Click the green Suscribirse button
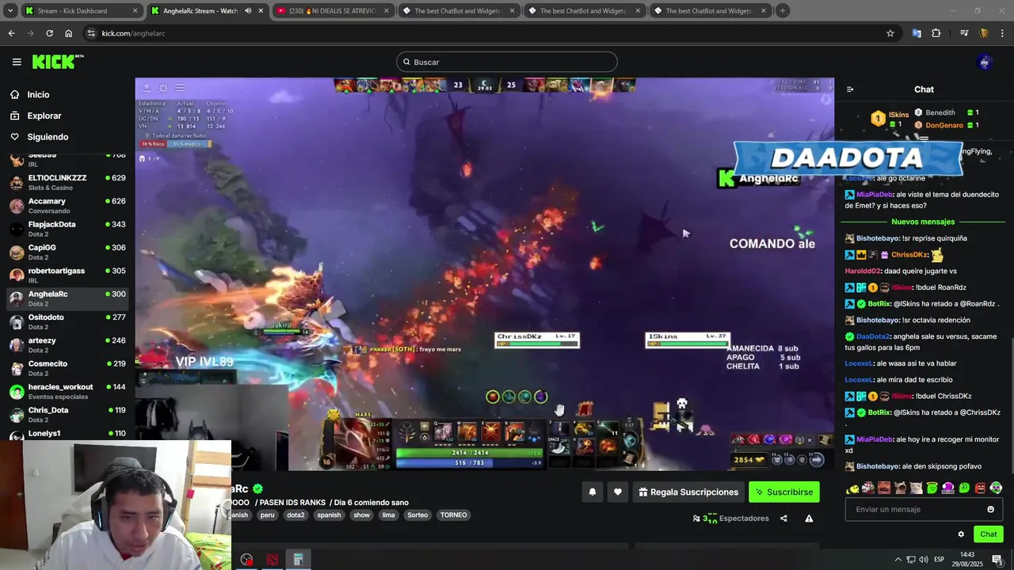This screenshot has height=570, width=1014. tap(783, 492)
